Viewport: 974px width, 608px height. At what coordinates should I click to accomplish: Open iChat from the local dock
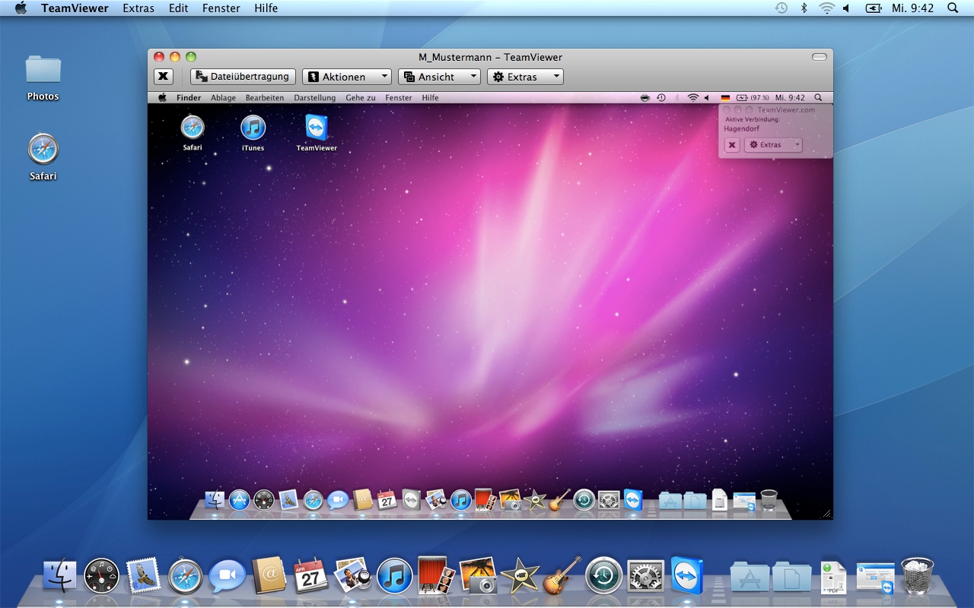[228, 576]
